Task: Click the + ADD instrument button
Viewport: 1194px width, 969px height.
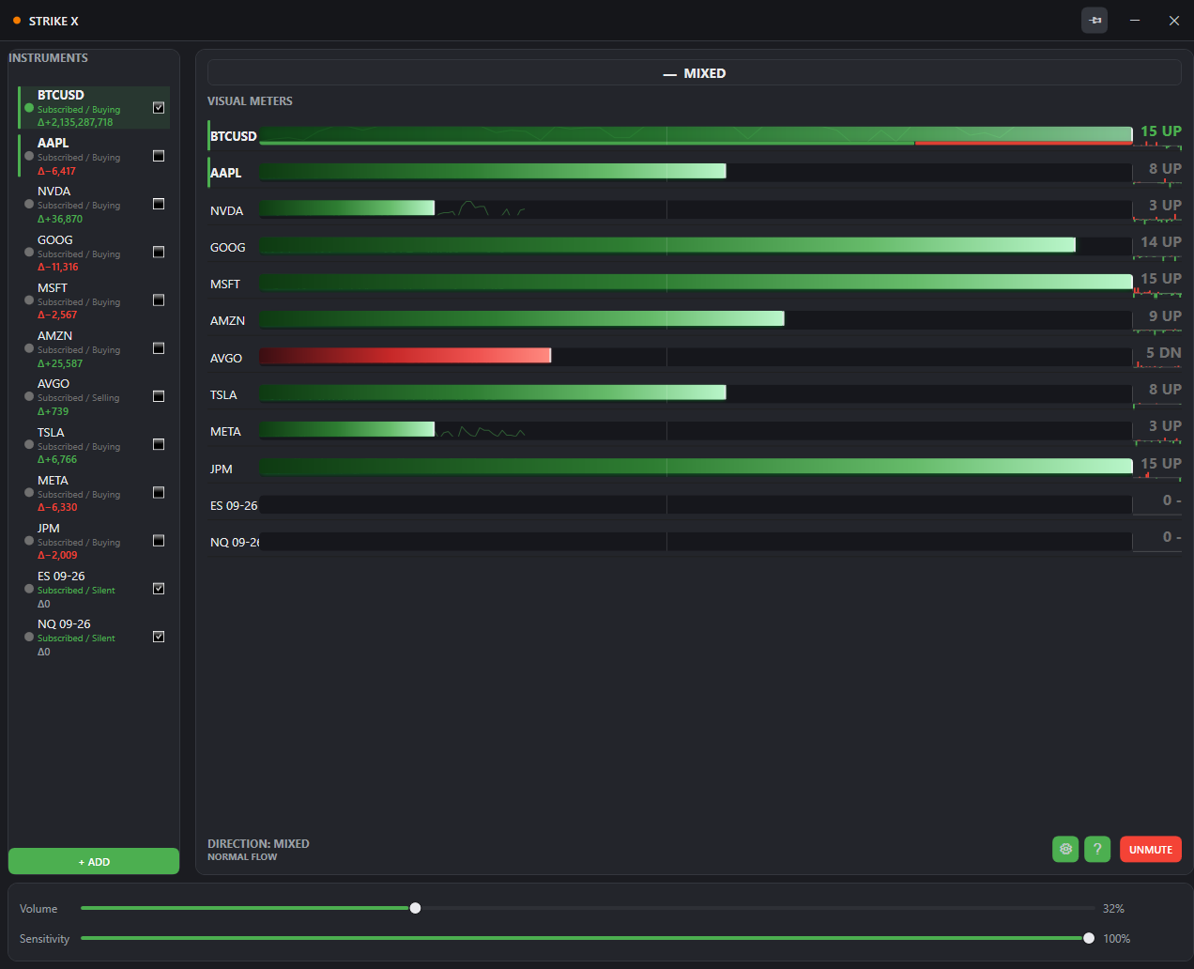Action: (x=94, y=861)
